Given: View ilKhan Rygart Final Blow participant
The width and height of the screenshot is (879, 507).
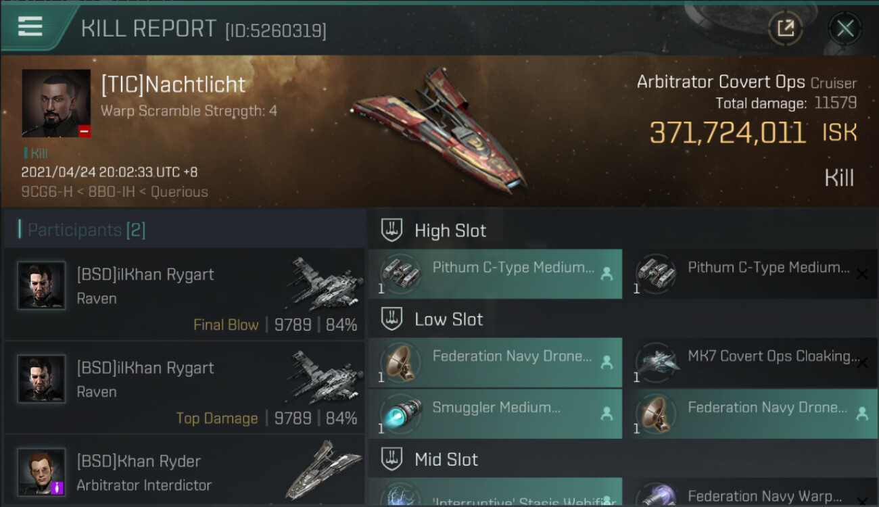Looking at the screenshot, I should [x=184, y=295].
